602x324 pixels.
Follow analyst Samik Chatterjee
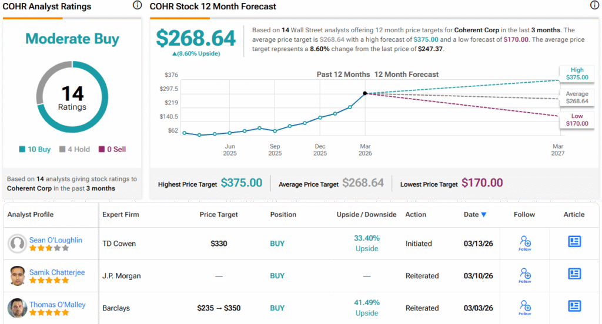[x=525, y=275]
